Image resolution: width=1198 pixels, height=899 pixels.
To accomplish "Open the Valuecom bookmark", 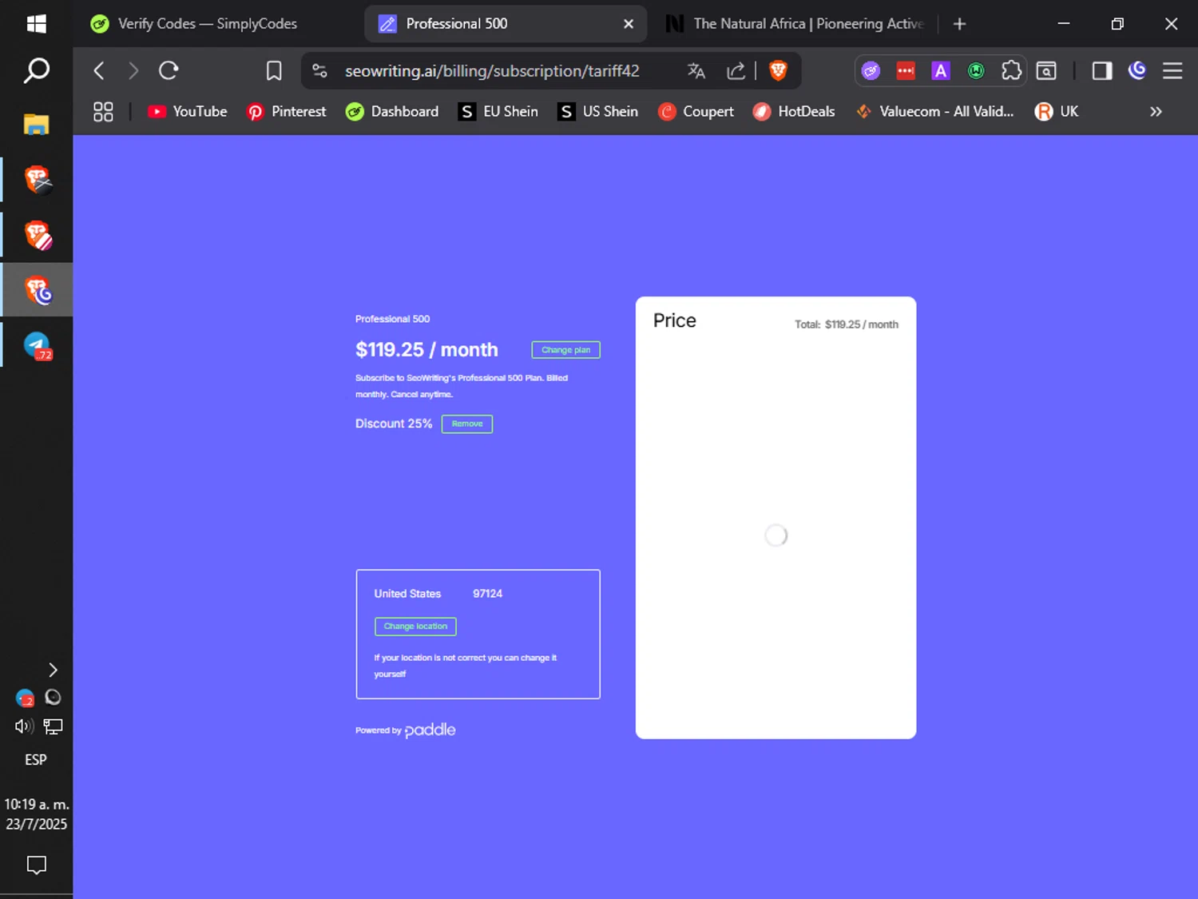I will [934, 112].
